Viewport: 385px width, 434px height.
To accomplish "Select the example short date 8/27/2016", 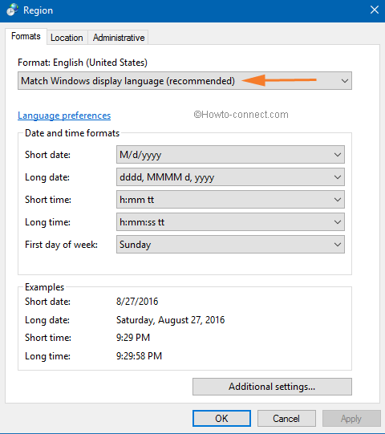I will [137, 302].
